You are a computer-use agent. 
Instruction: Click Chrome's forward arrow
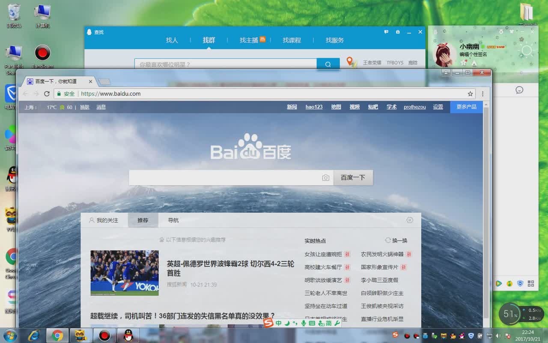coord(36,93)
